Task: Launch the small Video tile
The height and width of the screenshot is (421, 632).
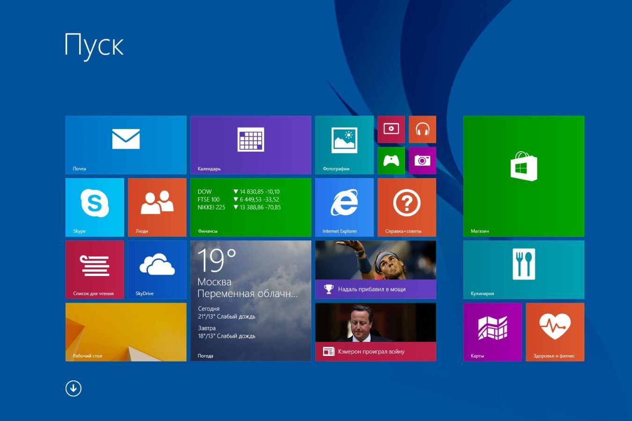Action: 391,129
